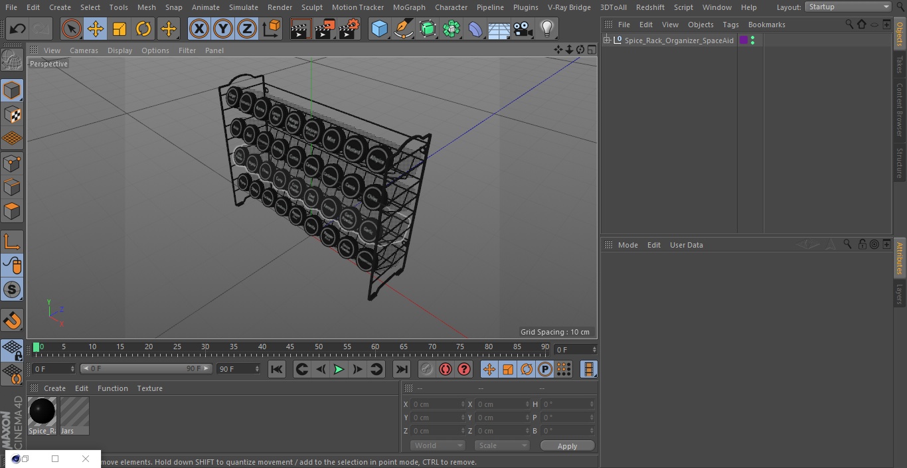Open the Simulate menu
Viewport: 907px width, 468px height.
pos(244,7)
